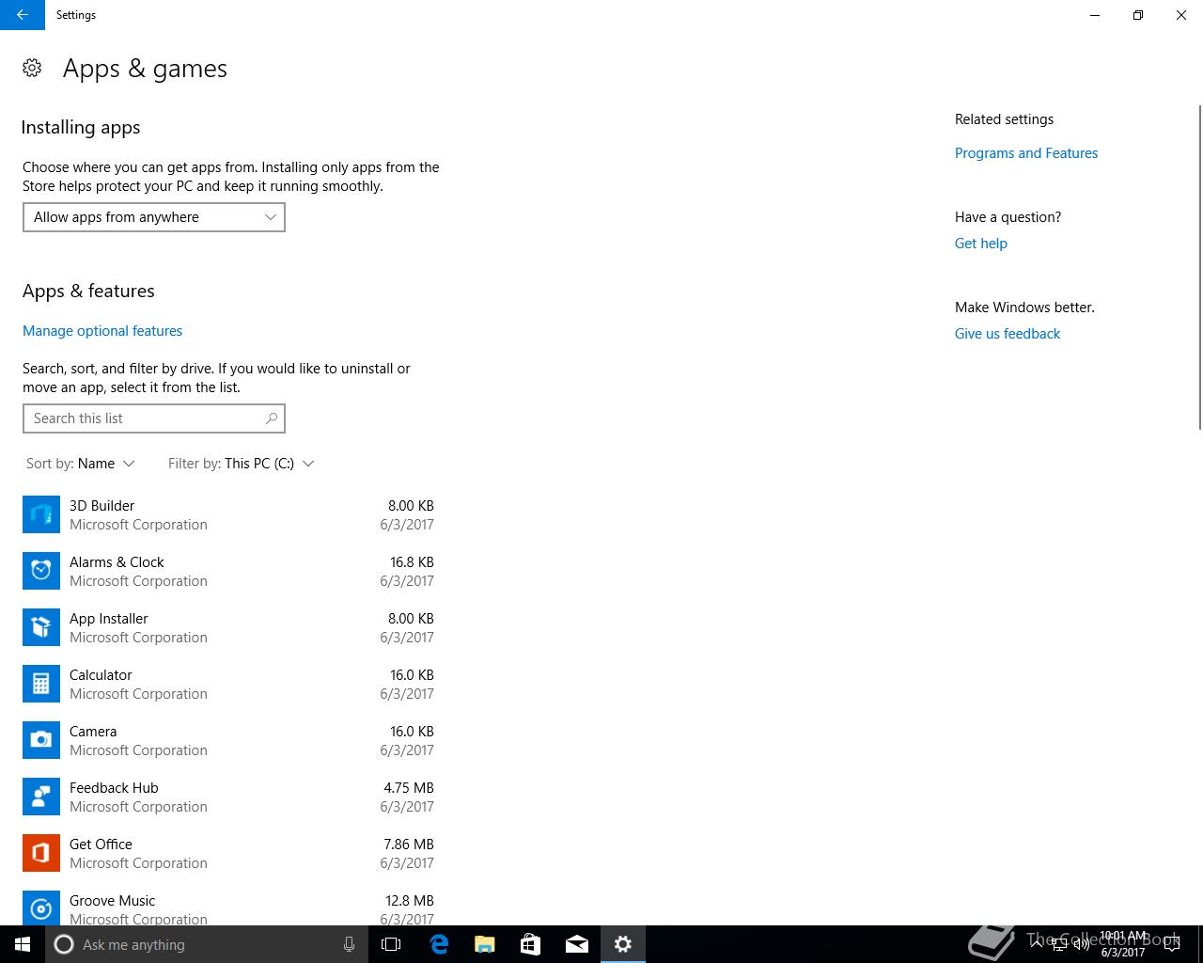Viewport: 1203px width, 963px height.
Task: Open Allow apps from anywhere dropdown
Action: (x=154, y=217)
